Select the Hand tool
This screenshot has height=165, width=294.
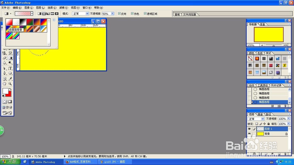tap(5, 84)
